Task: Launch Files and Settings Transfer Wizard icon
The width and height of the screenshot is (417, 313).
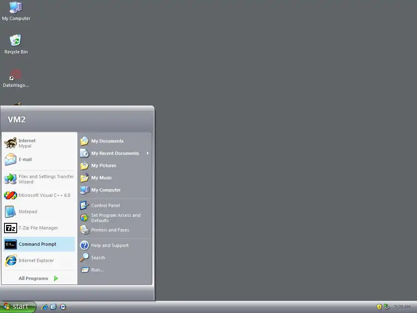Action: [11, 179]
